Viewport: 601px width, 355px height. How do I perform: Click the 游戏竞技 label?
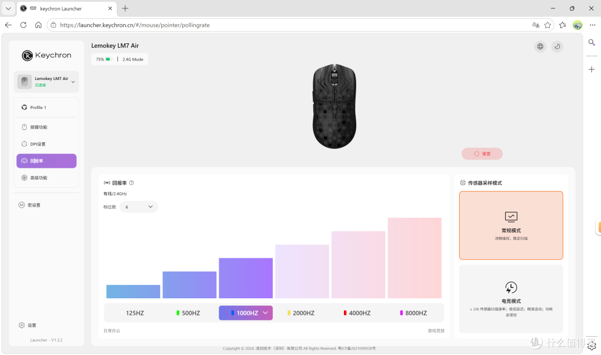436,331
